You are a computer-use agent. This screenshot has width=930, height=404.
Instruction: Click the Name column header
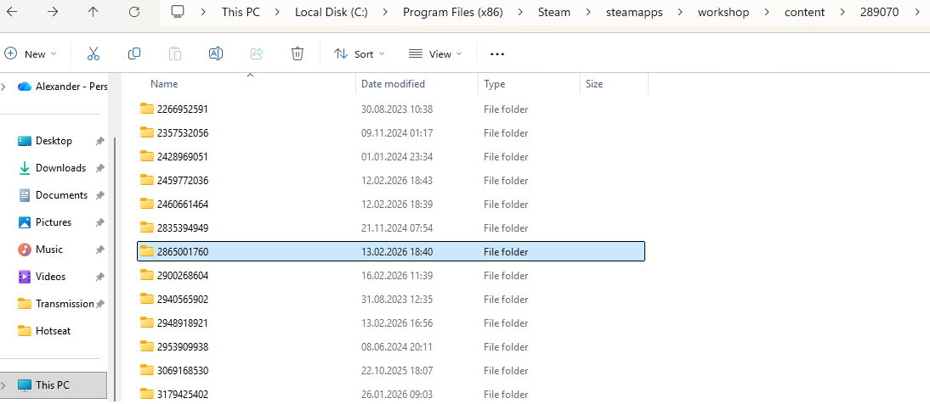click(x=164, y=84)
